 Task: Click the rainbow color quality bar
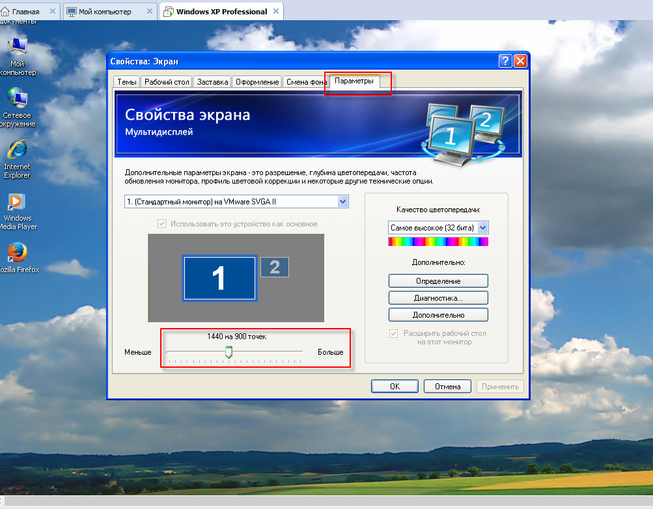(438, 241)
